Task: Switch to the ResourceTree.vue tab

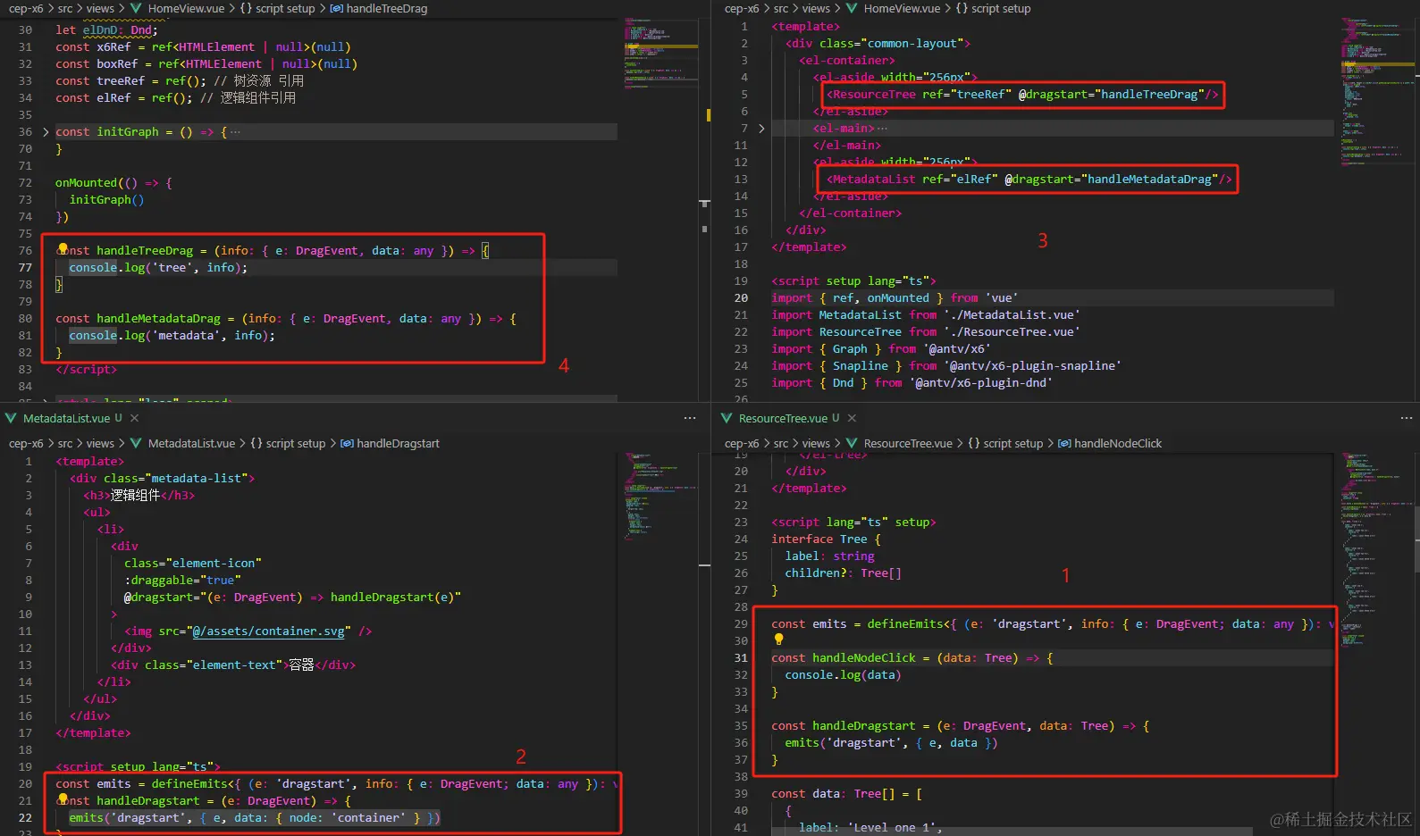Action: (783, 418)
